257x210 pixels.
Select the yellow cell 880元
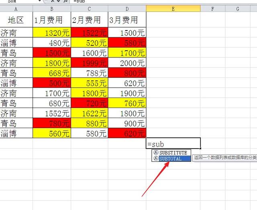(89, 123)
